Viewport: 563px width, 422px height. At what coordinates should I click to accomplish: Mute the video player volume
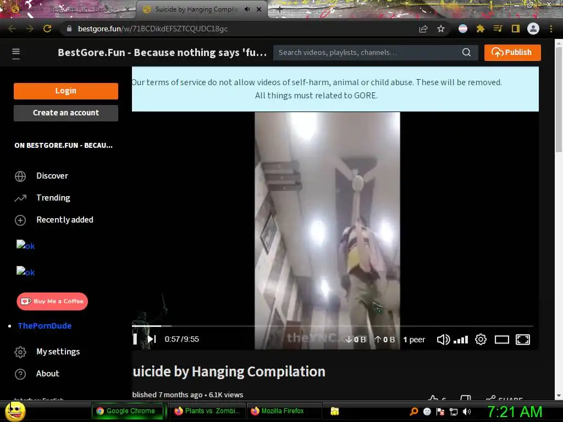443,340
